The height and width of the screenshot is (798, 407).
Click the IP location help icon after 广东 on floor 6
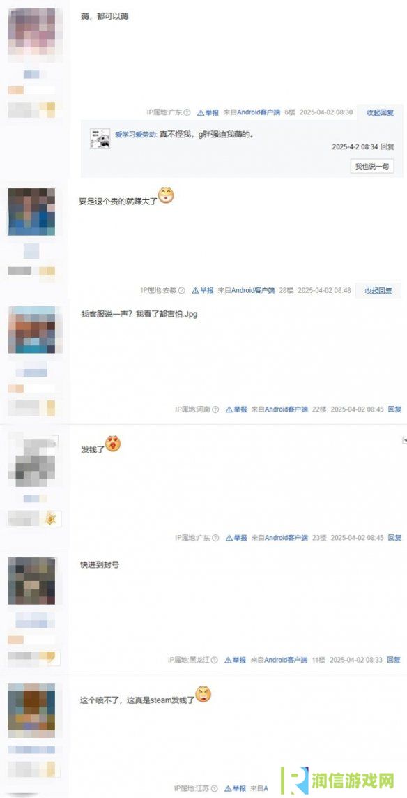187,112
